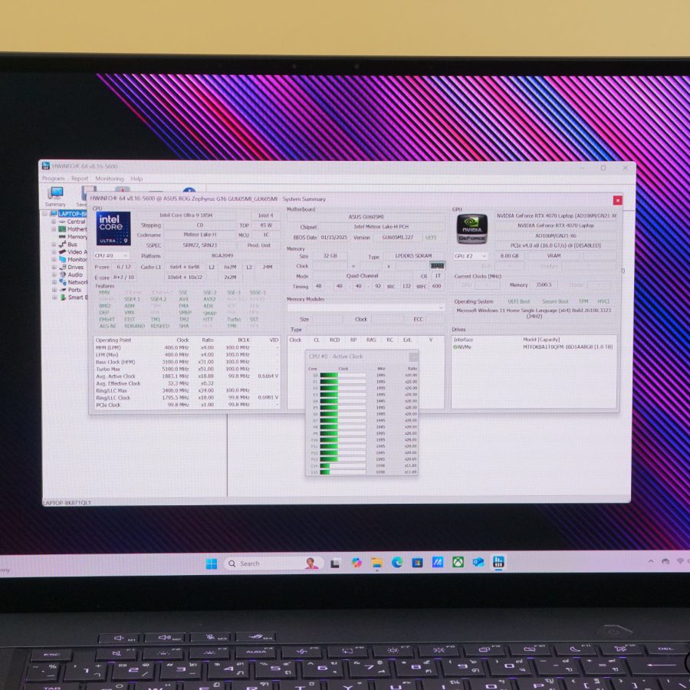Click the Save toolbar icon in HWiNFO
Screen dimensions: 690x690
point(86,193)
